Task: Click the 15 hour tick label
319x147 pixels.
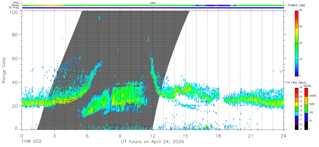Action: (x=185, y=136)
